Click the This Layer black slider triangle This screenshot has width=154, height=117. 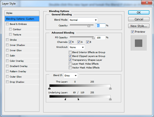tap(49, 88)
